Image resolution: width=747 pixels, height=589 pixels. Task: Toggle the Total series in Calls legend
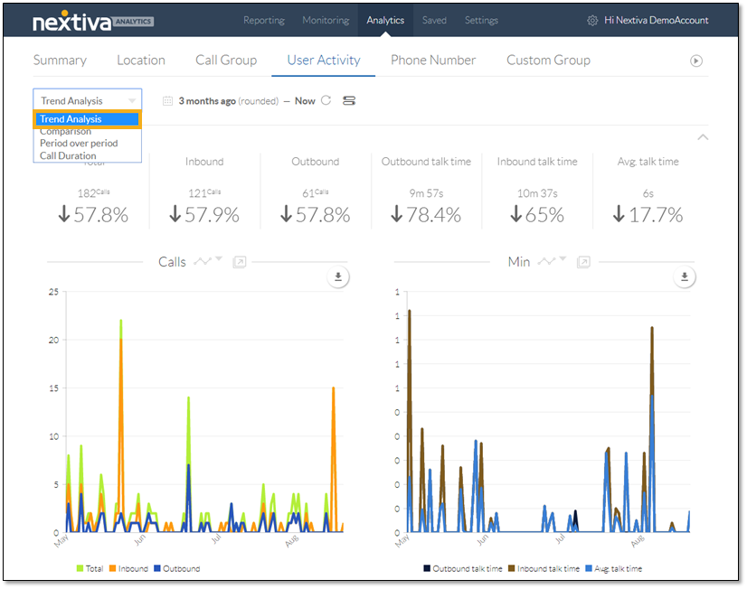pos(90,568)
